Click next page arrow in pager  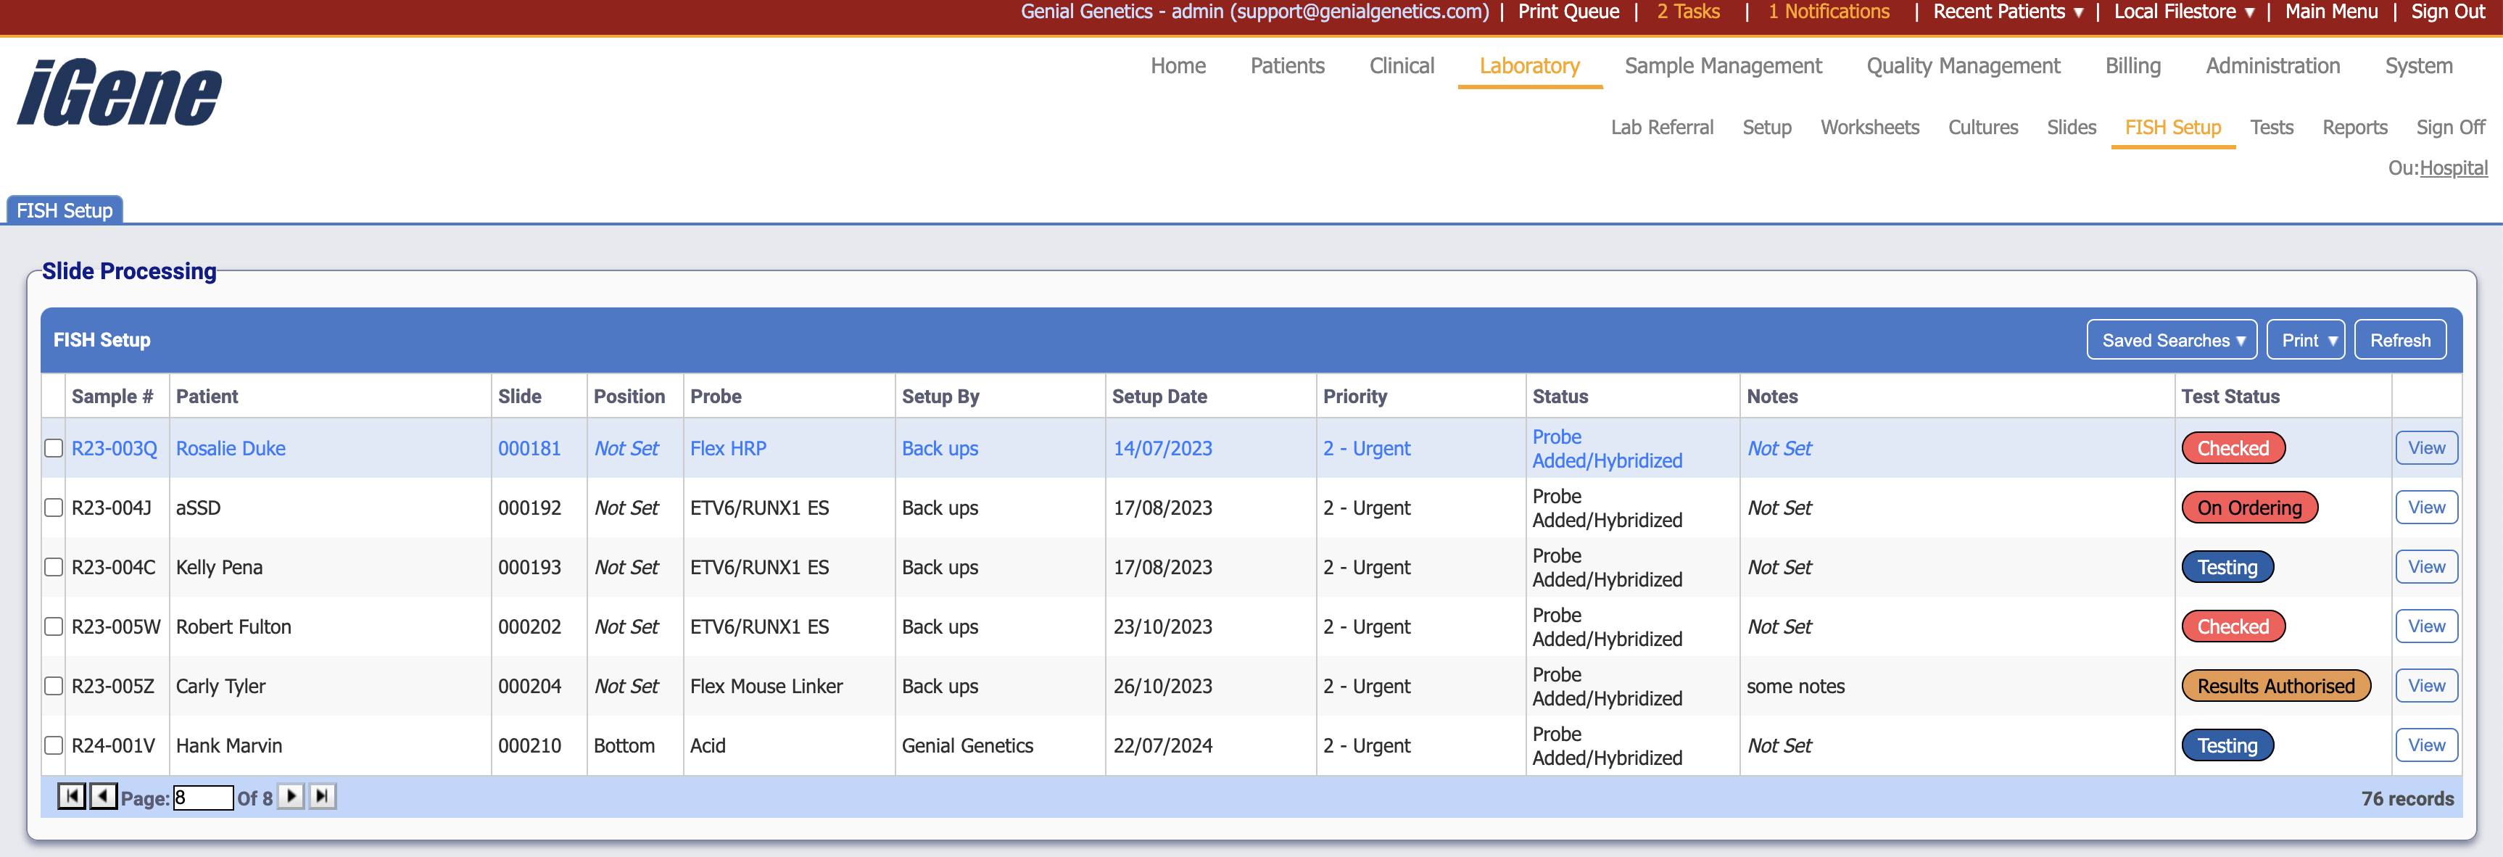click(291, 797)
